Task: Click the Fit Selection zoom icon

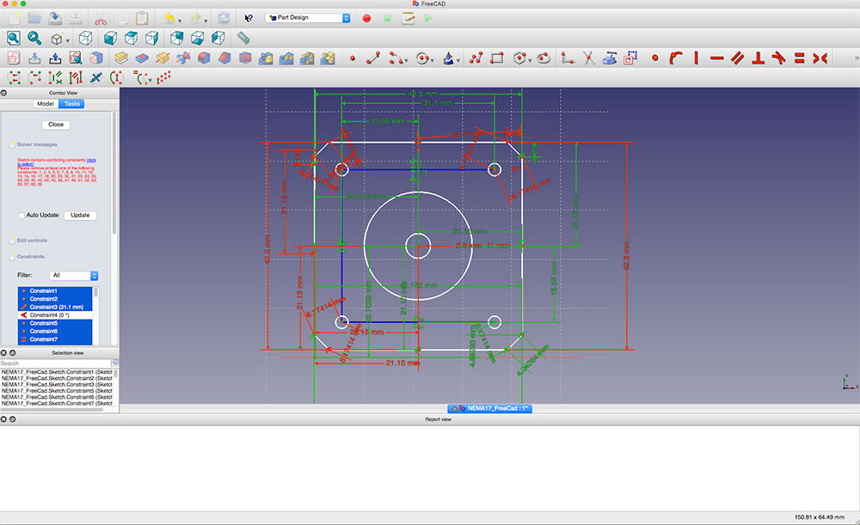Action: (34, 38)
